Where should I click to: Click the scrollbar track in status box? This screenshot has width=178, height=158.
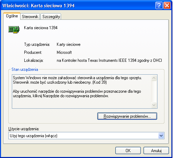click(154, 91)
